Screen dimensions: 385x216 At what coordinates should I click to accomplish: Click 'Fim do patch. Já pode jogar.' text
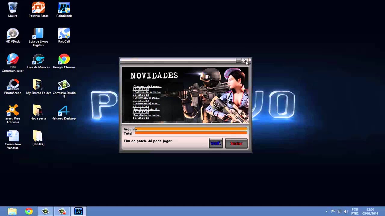[148, 141]
